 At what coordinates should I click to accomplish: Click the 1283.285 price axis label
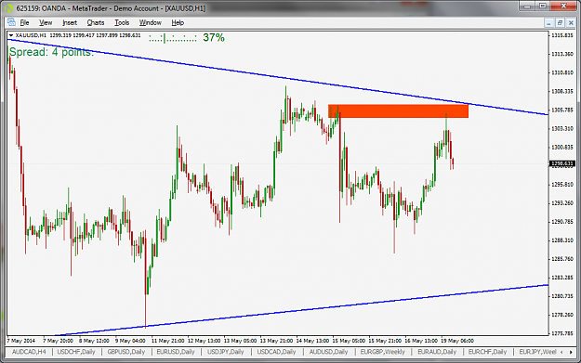(562, 278)
